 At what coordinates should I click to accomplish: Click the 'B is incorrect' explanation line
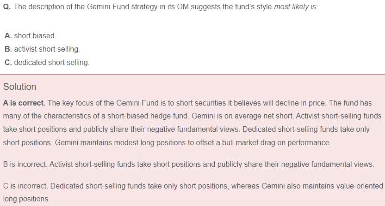pos(188,164)
